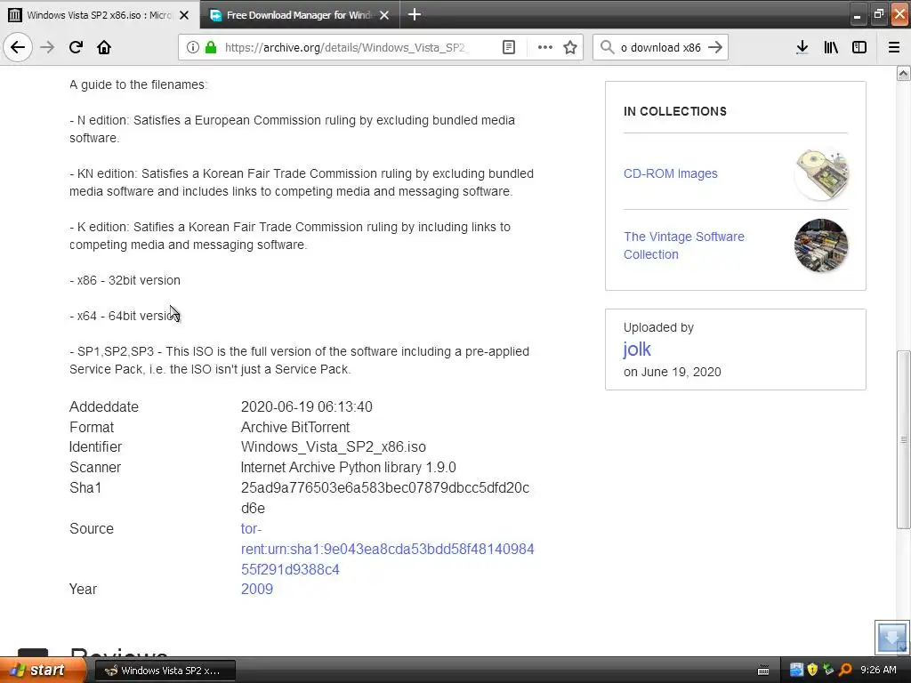Screen dimensions: 911x683
Task: Click the floating download arrow button
Action: point(891,637)
